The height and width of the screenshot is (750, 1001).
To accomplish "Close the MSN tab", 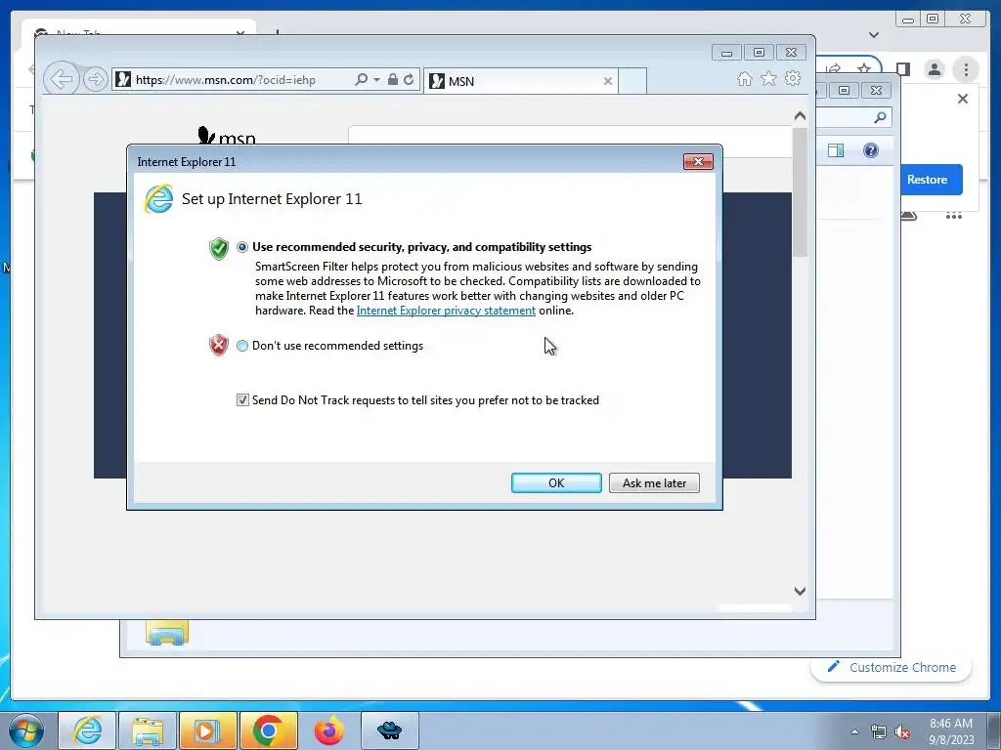I will 608,81.
